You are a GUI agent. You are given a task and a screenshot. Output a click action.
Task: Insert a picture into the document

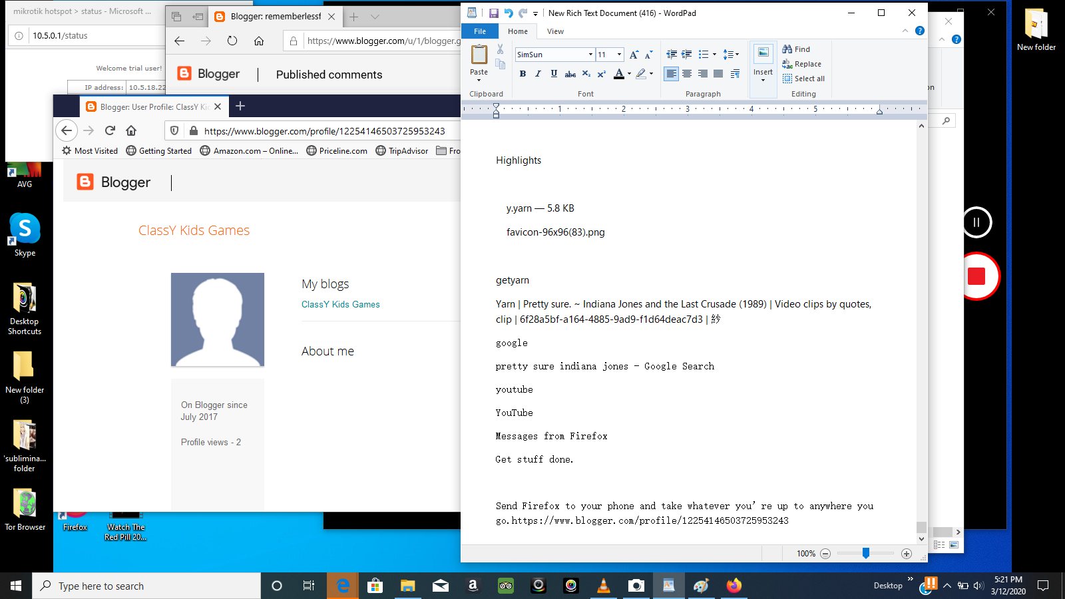tap(763, 53)
